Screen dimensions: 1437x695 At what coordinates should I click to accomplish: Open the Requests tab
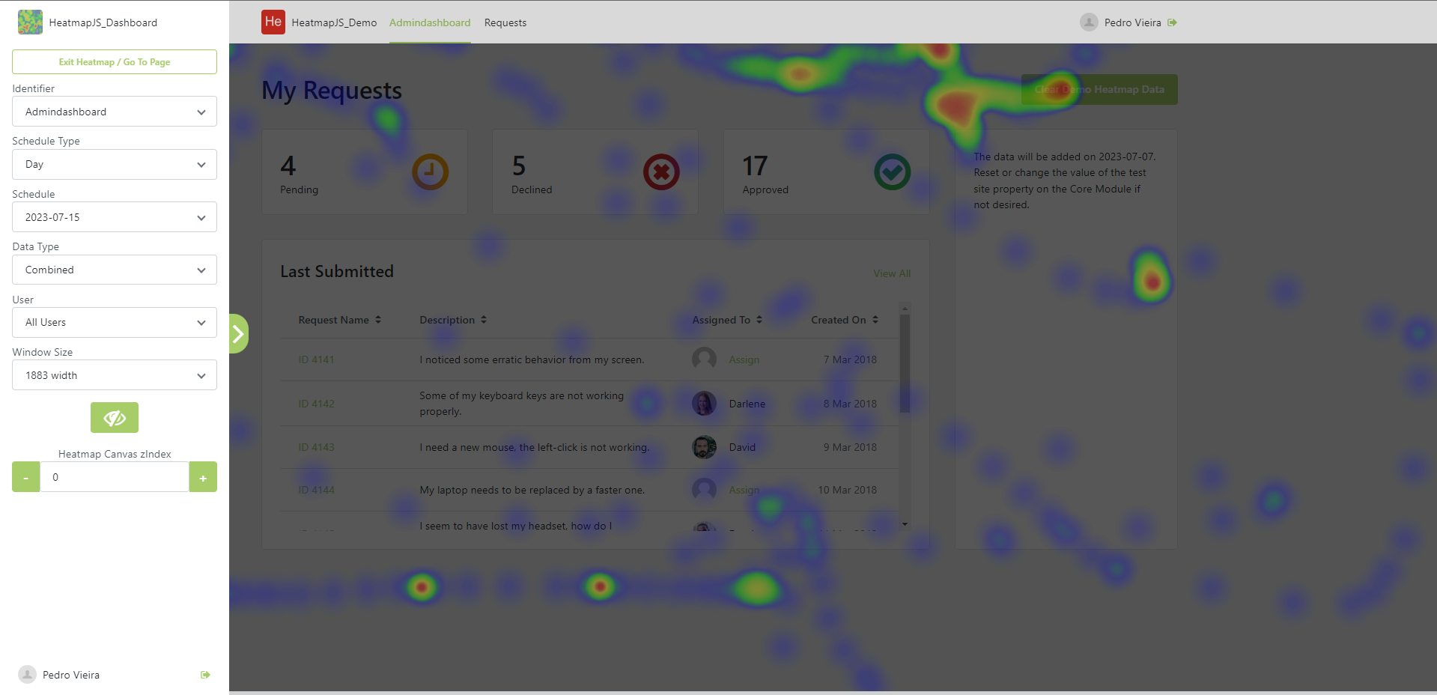coord(505,22)
